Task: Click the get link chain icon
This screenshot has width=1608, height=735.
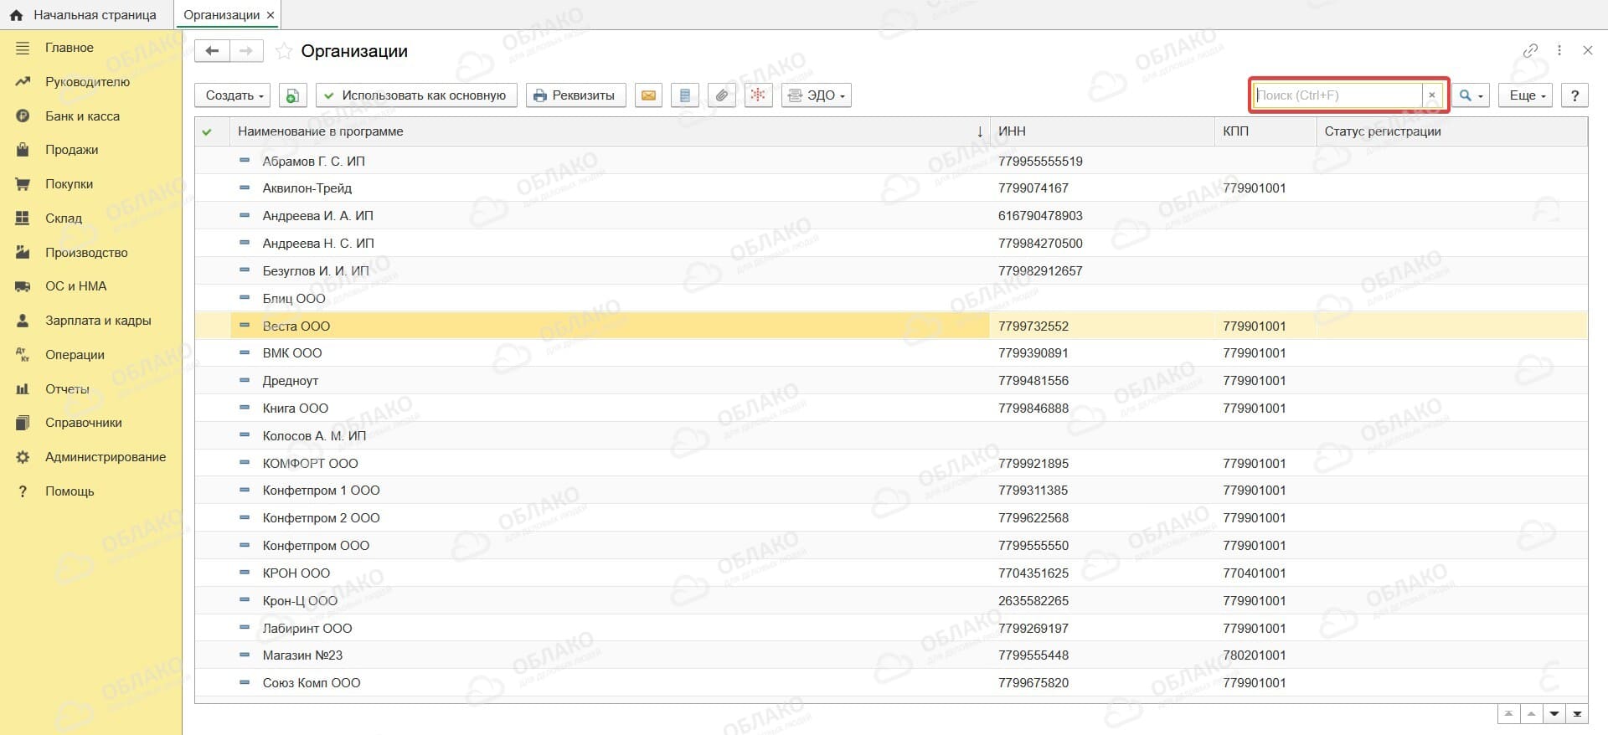Action: (1530, 50)
